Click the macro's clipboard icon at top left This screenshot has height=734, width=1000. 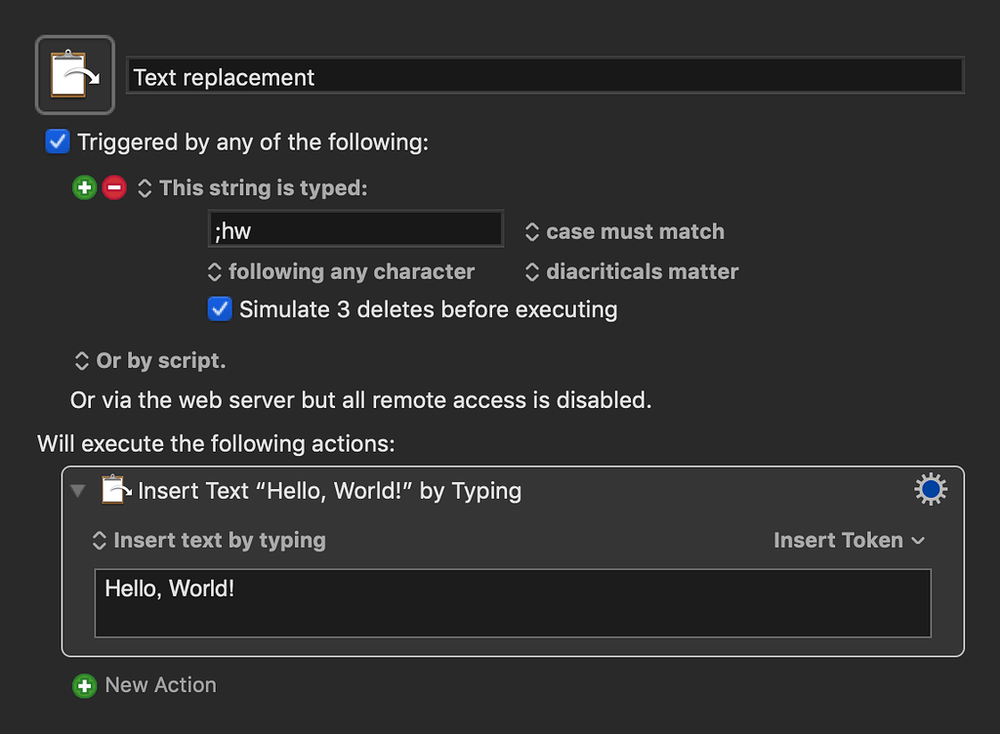pos(74,74)
